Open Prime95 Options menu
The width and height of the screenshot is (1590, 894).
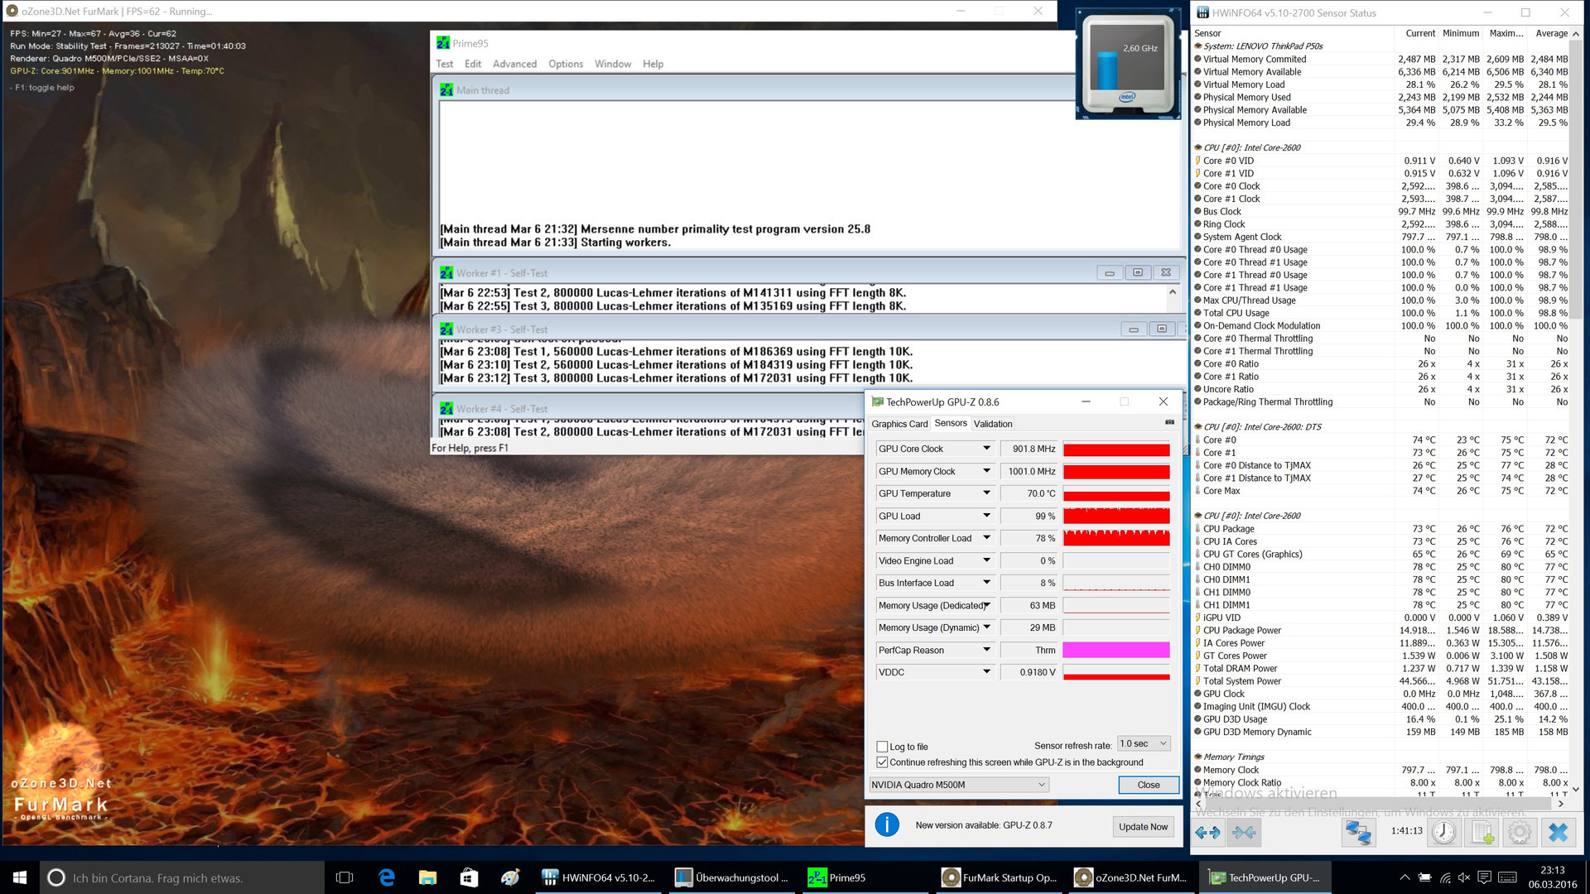tap(566, 64)
